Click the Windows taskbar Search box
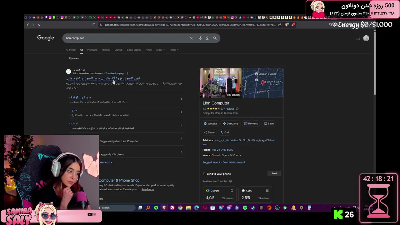Image resolution: width=400 pixels, height=225 pixels. coord(116,208)
